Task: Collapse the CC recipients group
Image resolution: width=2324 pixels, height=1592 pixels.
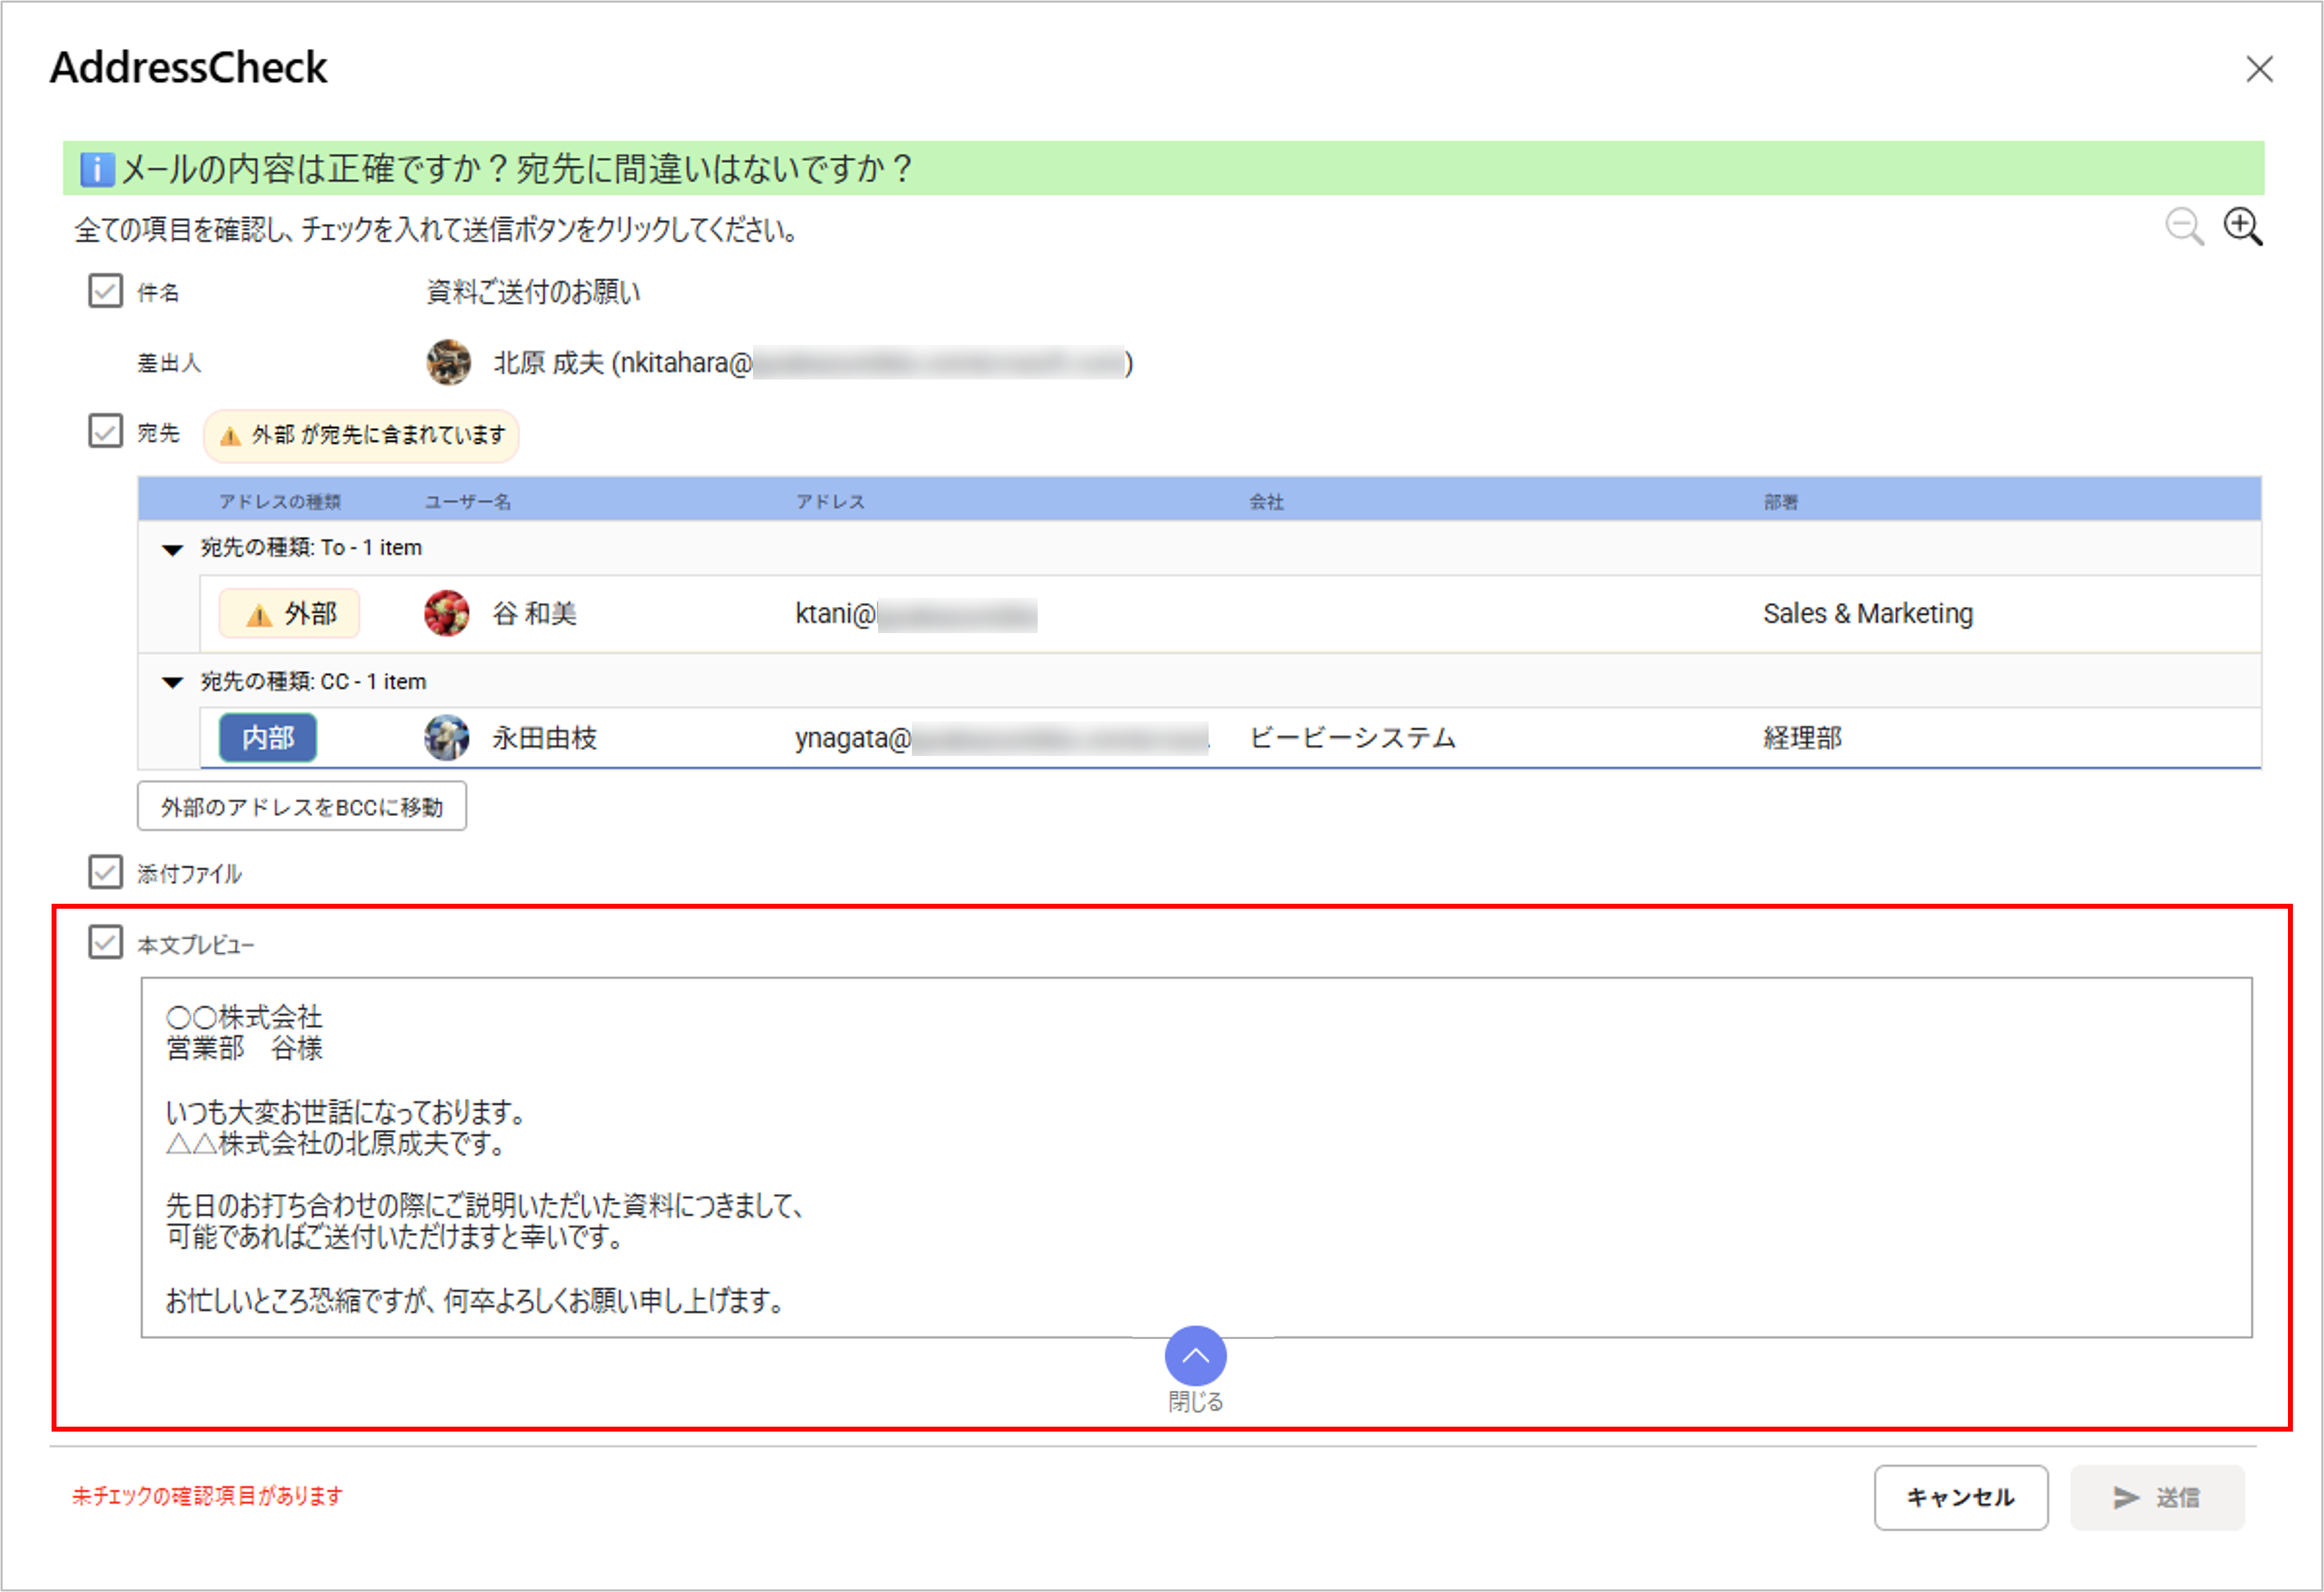Action: pyautogui.click(x=172, y=683)
